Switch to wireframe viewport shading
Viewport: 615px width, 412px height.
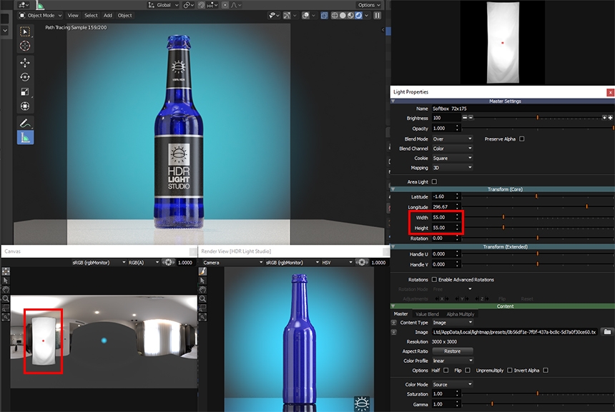[x=335, y=15]
